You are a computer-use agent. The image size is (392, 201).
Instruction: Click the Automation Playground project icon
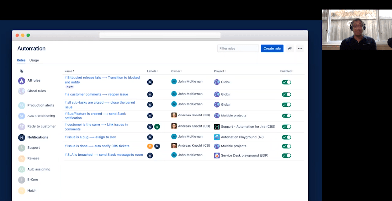click(x=217, y=137)
